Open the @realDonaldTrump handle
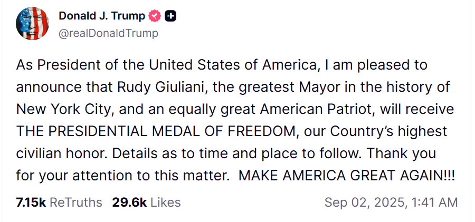475x222 pixels. [108, 33]
